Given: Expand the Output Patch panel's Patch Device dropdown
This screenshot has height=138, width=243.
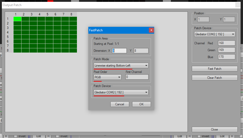Looking at the screenshot, I should tap(215, 34).
